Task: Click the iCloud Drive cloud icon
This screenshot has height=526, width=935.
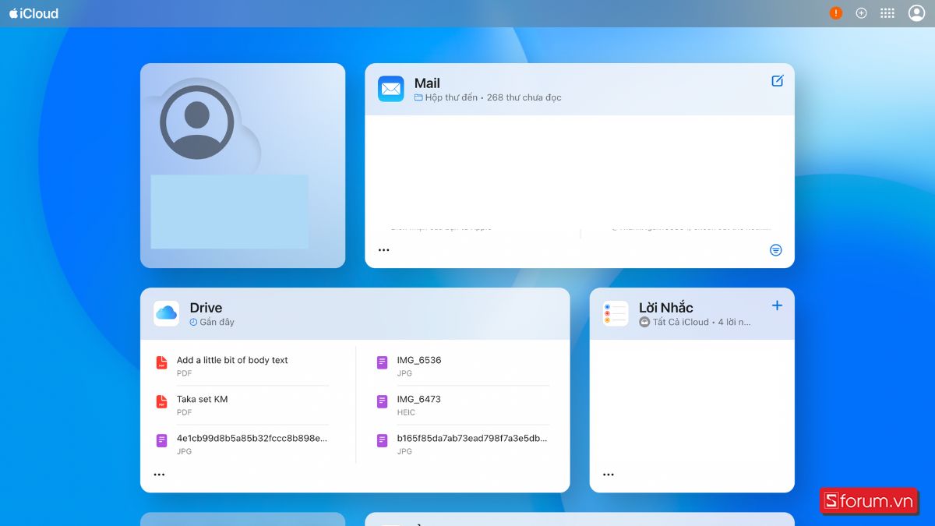Action: coord(167,313)
